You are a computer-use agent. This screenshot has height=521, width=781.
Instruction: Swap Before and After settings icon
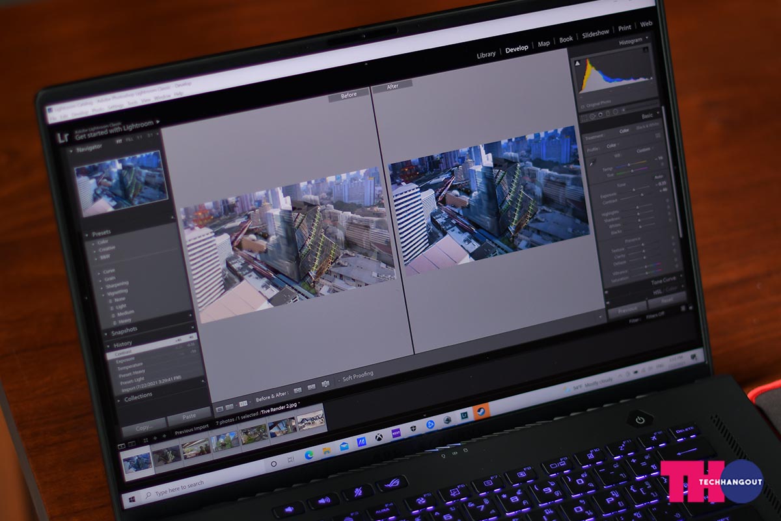click(x=325, y=384)
